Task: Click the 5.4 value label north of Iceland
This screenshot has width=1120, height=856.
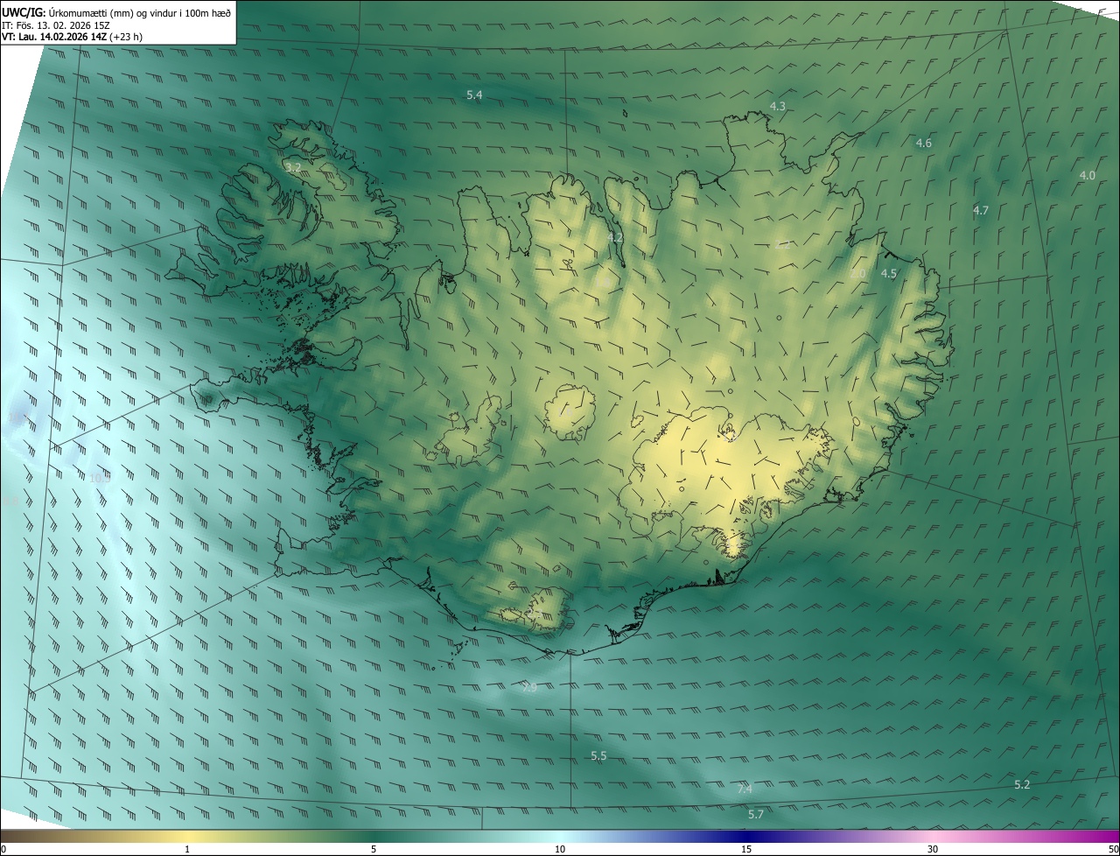Action: coord(474,95)
